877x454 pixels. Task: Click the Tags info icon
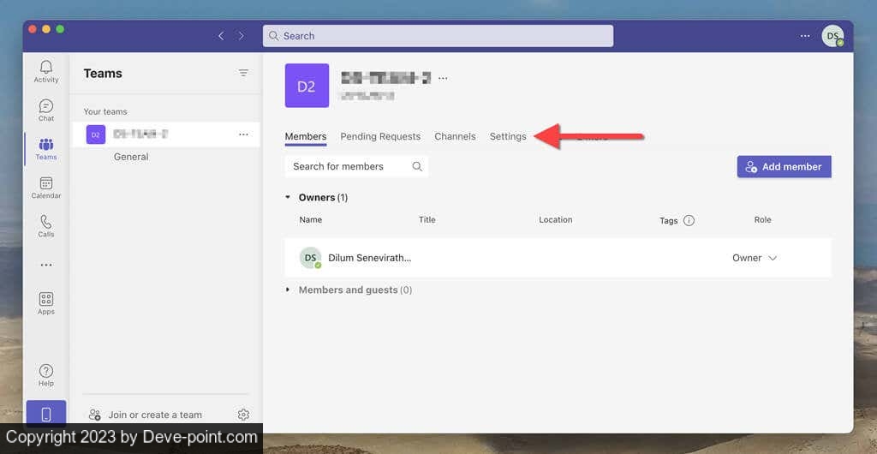tap(689, 220)
